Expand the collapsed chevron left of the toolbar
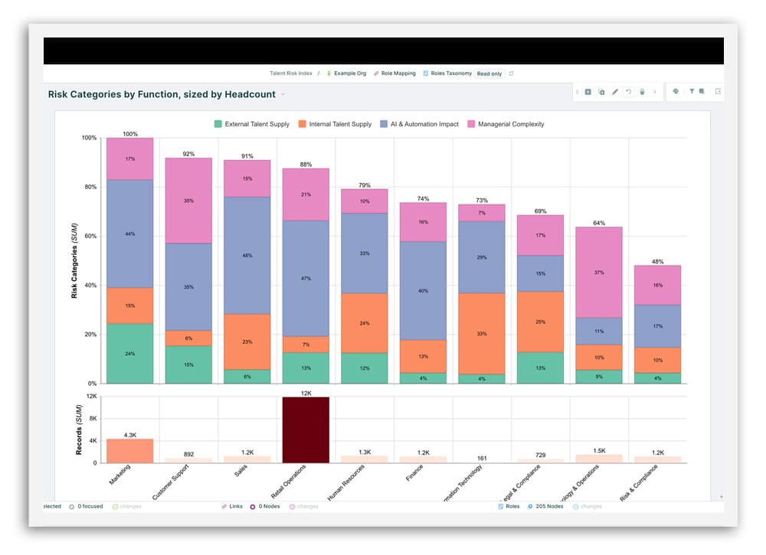 click(577, 91)
